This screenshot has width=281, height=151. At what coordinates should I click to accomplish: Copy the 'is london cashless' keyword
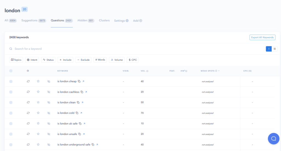[x=82, y=92]
